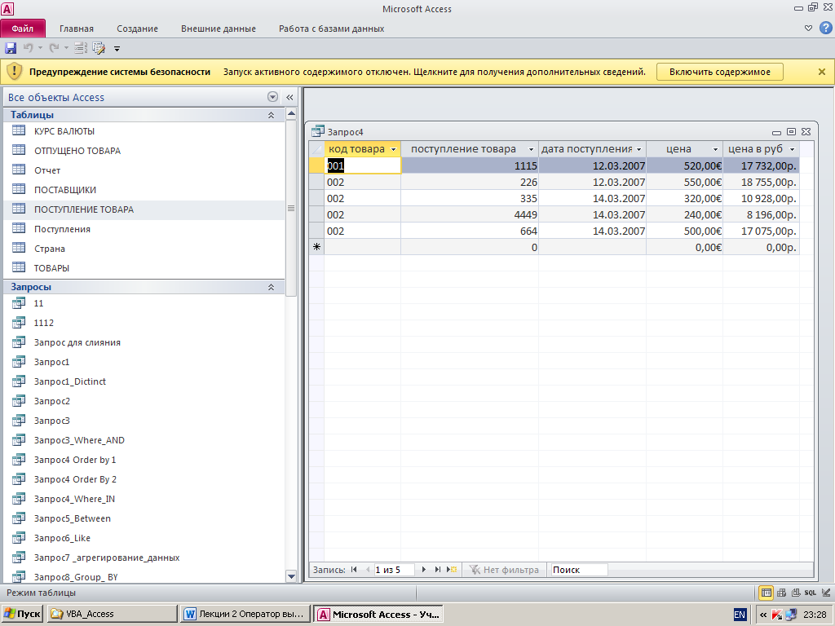Open quick access toolbar customize arrow
This screenshot has height=626, width=835.
pyautogui.click(x=117, y=49)
